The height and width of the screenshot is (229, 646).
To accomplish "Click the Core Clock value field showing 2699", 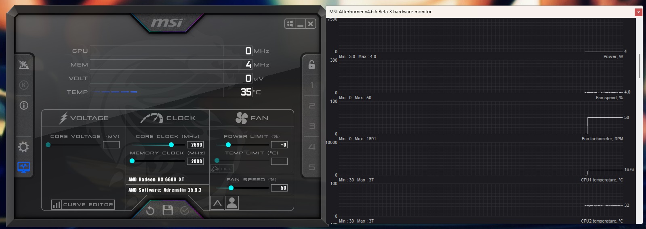I will click(196, 145).
